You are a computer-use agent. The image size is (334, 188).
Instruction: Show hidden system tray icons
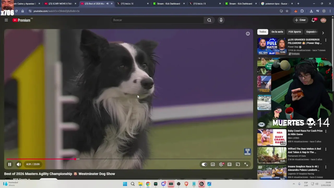[x=294, y=184]
